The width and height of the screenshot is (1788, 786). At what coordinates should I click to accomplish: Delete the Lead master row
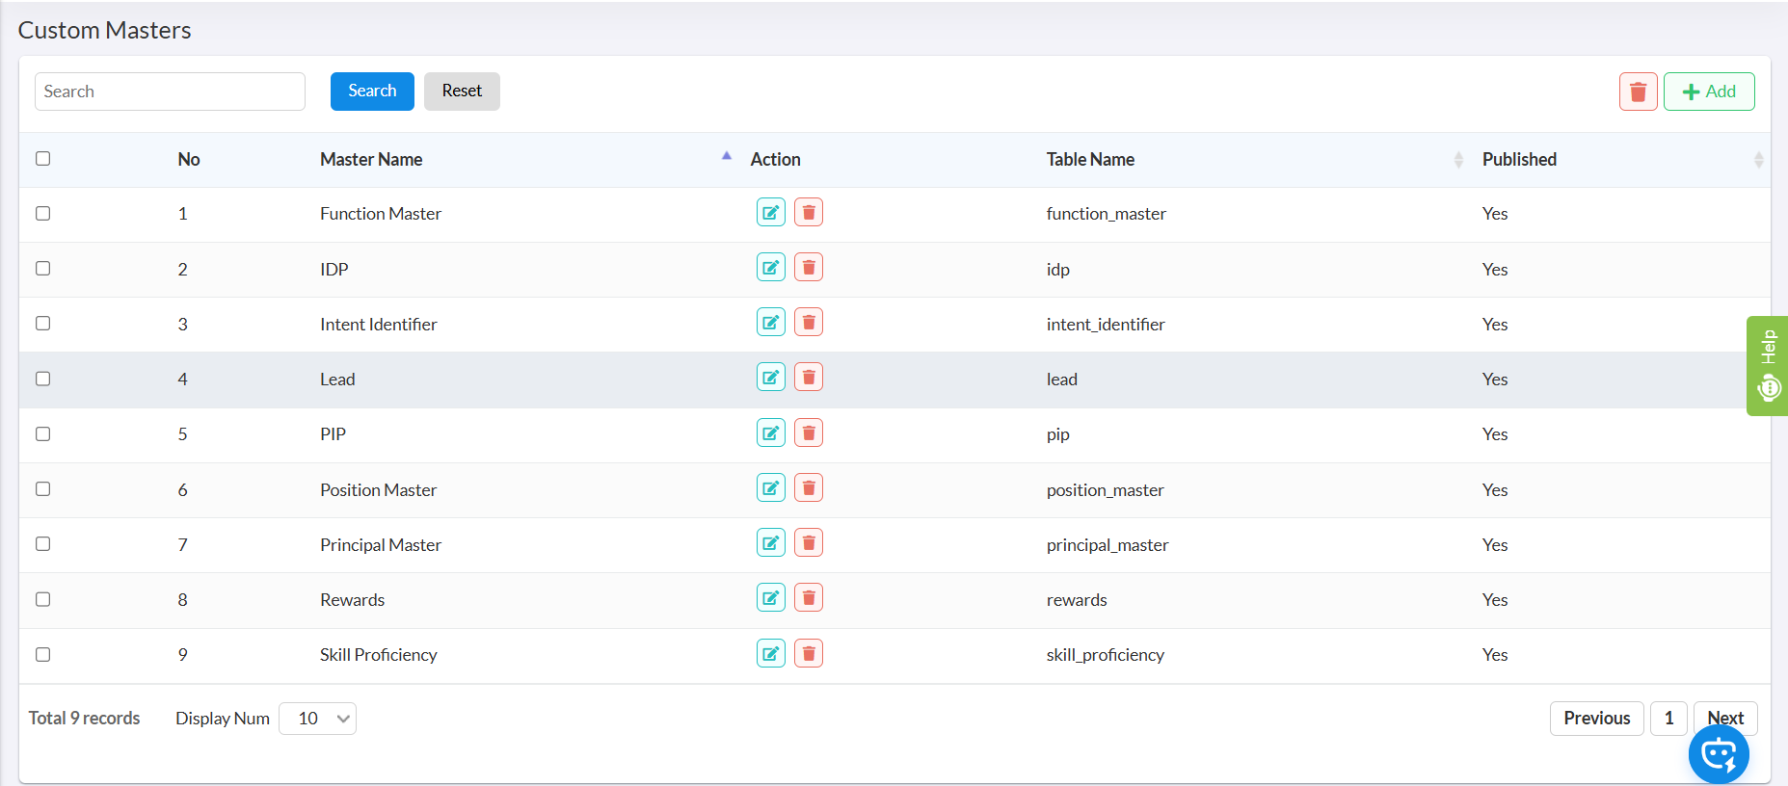pos(808,378)
